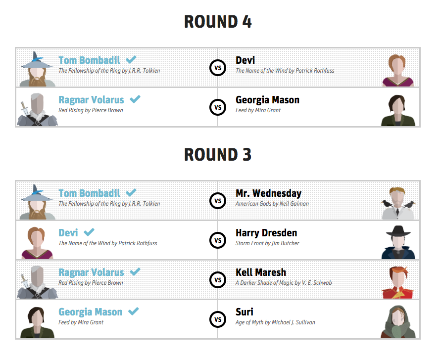
Task: Click Mr. Wednesday's avatar with ravens
Action: 398,203
